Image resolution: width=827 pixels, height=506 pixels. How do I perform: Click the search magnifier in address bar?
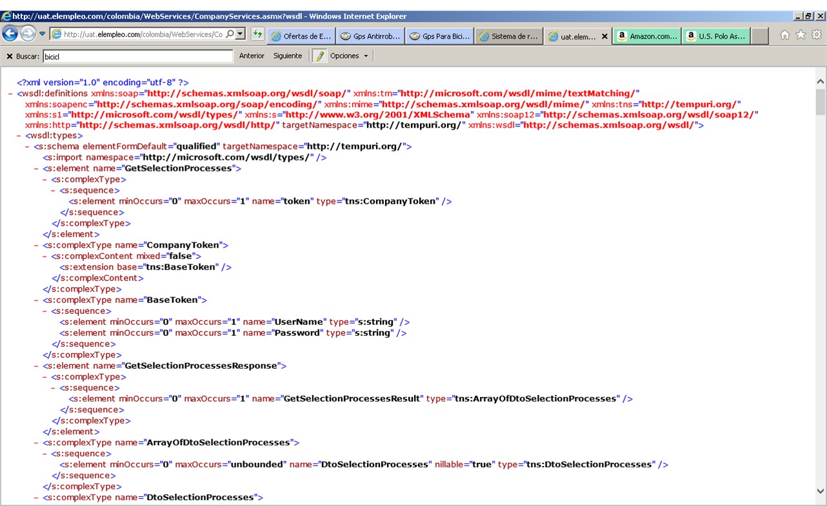tap(230, 34)
